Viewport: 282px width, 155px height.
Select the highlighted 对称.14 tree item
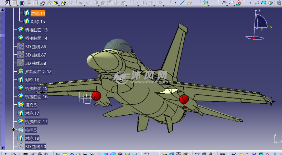(38, 13)
